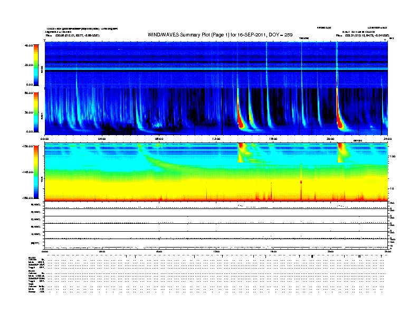The height and width of the screenshot is (323, 418).
Task: Click the 24:00 tick under the line plots
Action: (x=387, y=251)
